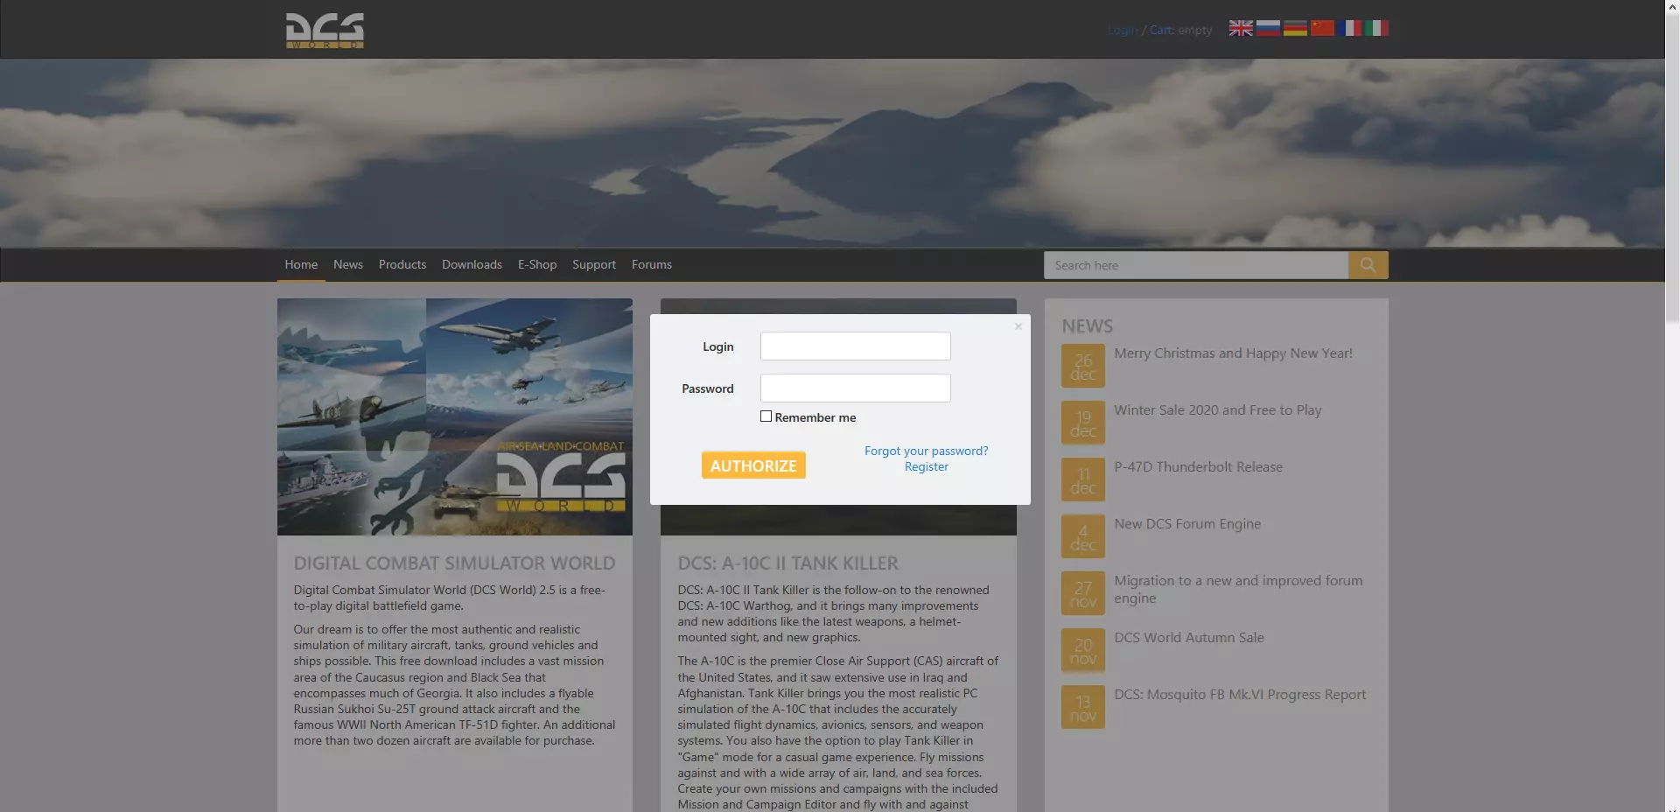This screenshot has width=1680, height=812.
Task: Click the orange search magnifier button
Action: (1368, 265)
